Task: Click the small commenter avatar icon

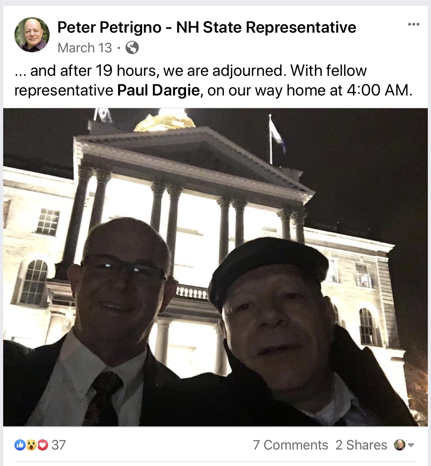Action: pos(400,445)
